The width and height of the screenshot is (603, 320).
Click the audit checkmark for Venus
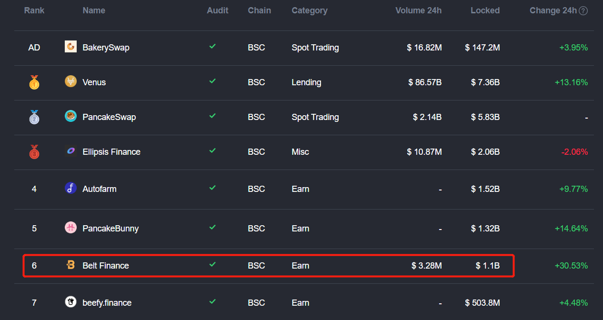pos(212,81)
